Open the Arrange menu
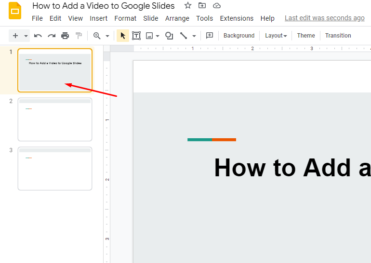This screenshot has width=371, height=263. (x=177, y=18)
